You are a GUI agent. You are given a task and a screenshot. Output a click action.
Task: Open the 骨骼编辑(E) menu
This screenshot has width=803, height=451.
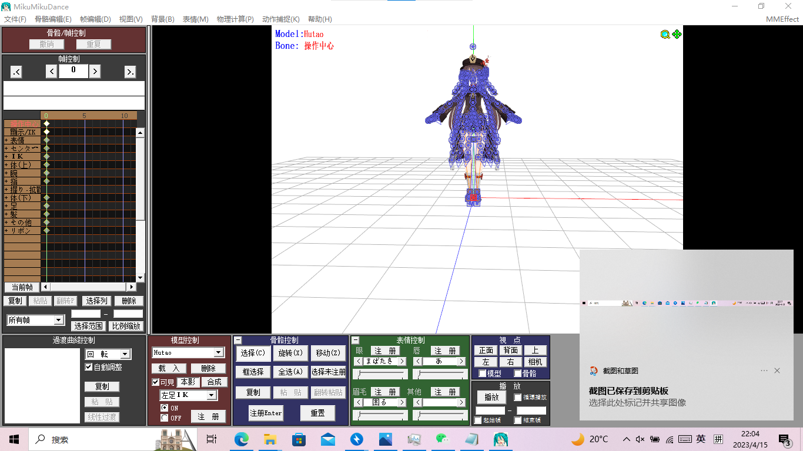(x=53, y=19)
